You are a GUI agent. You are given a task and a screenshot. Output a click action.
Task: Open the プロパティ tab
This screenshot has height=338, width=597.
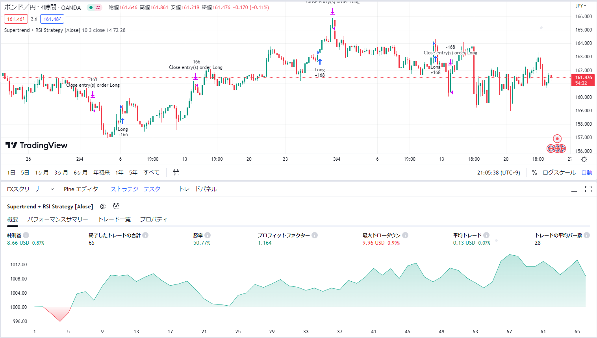point(154,219)
